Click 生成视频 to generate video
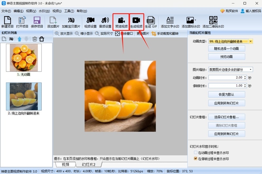Viewport: 262px width, 174px height. point(136,22)
